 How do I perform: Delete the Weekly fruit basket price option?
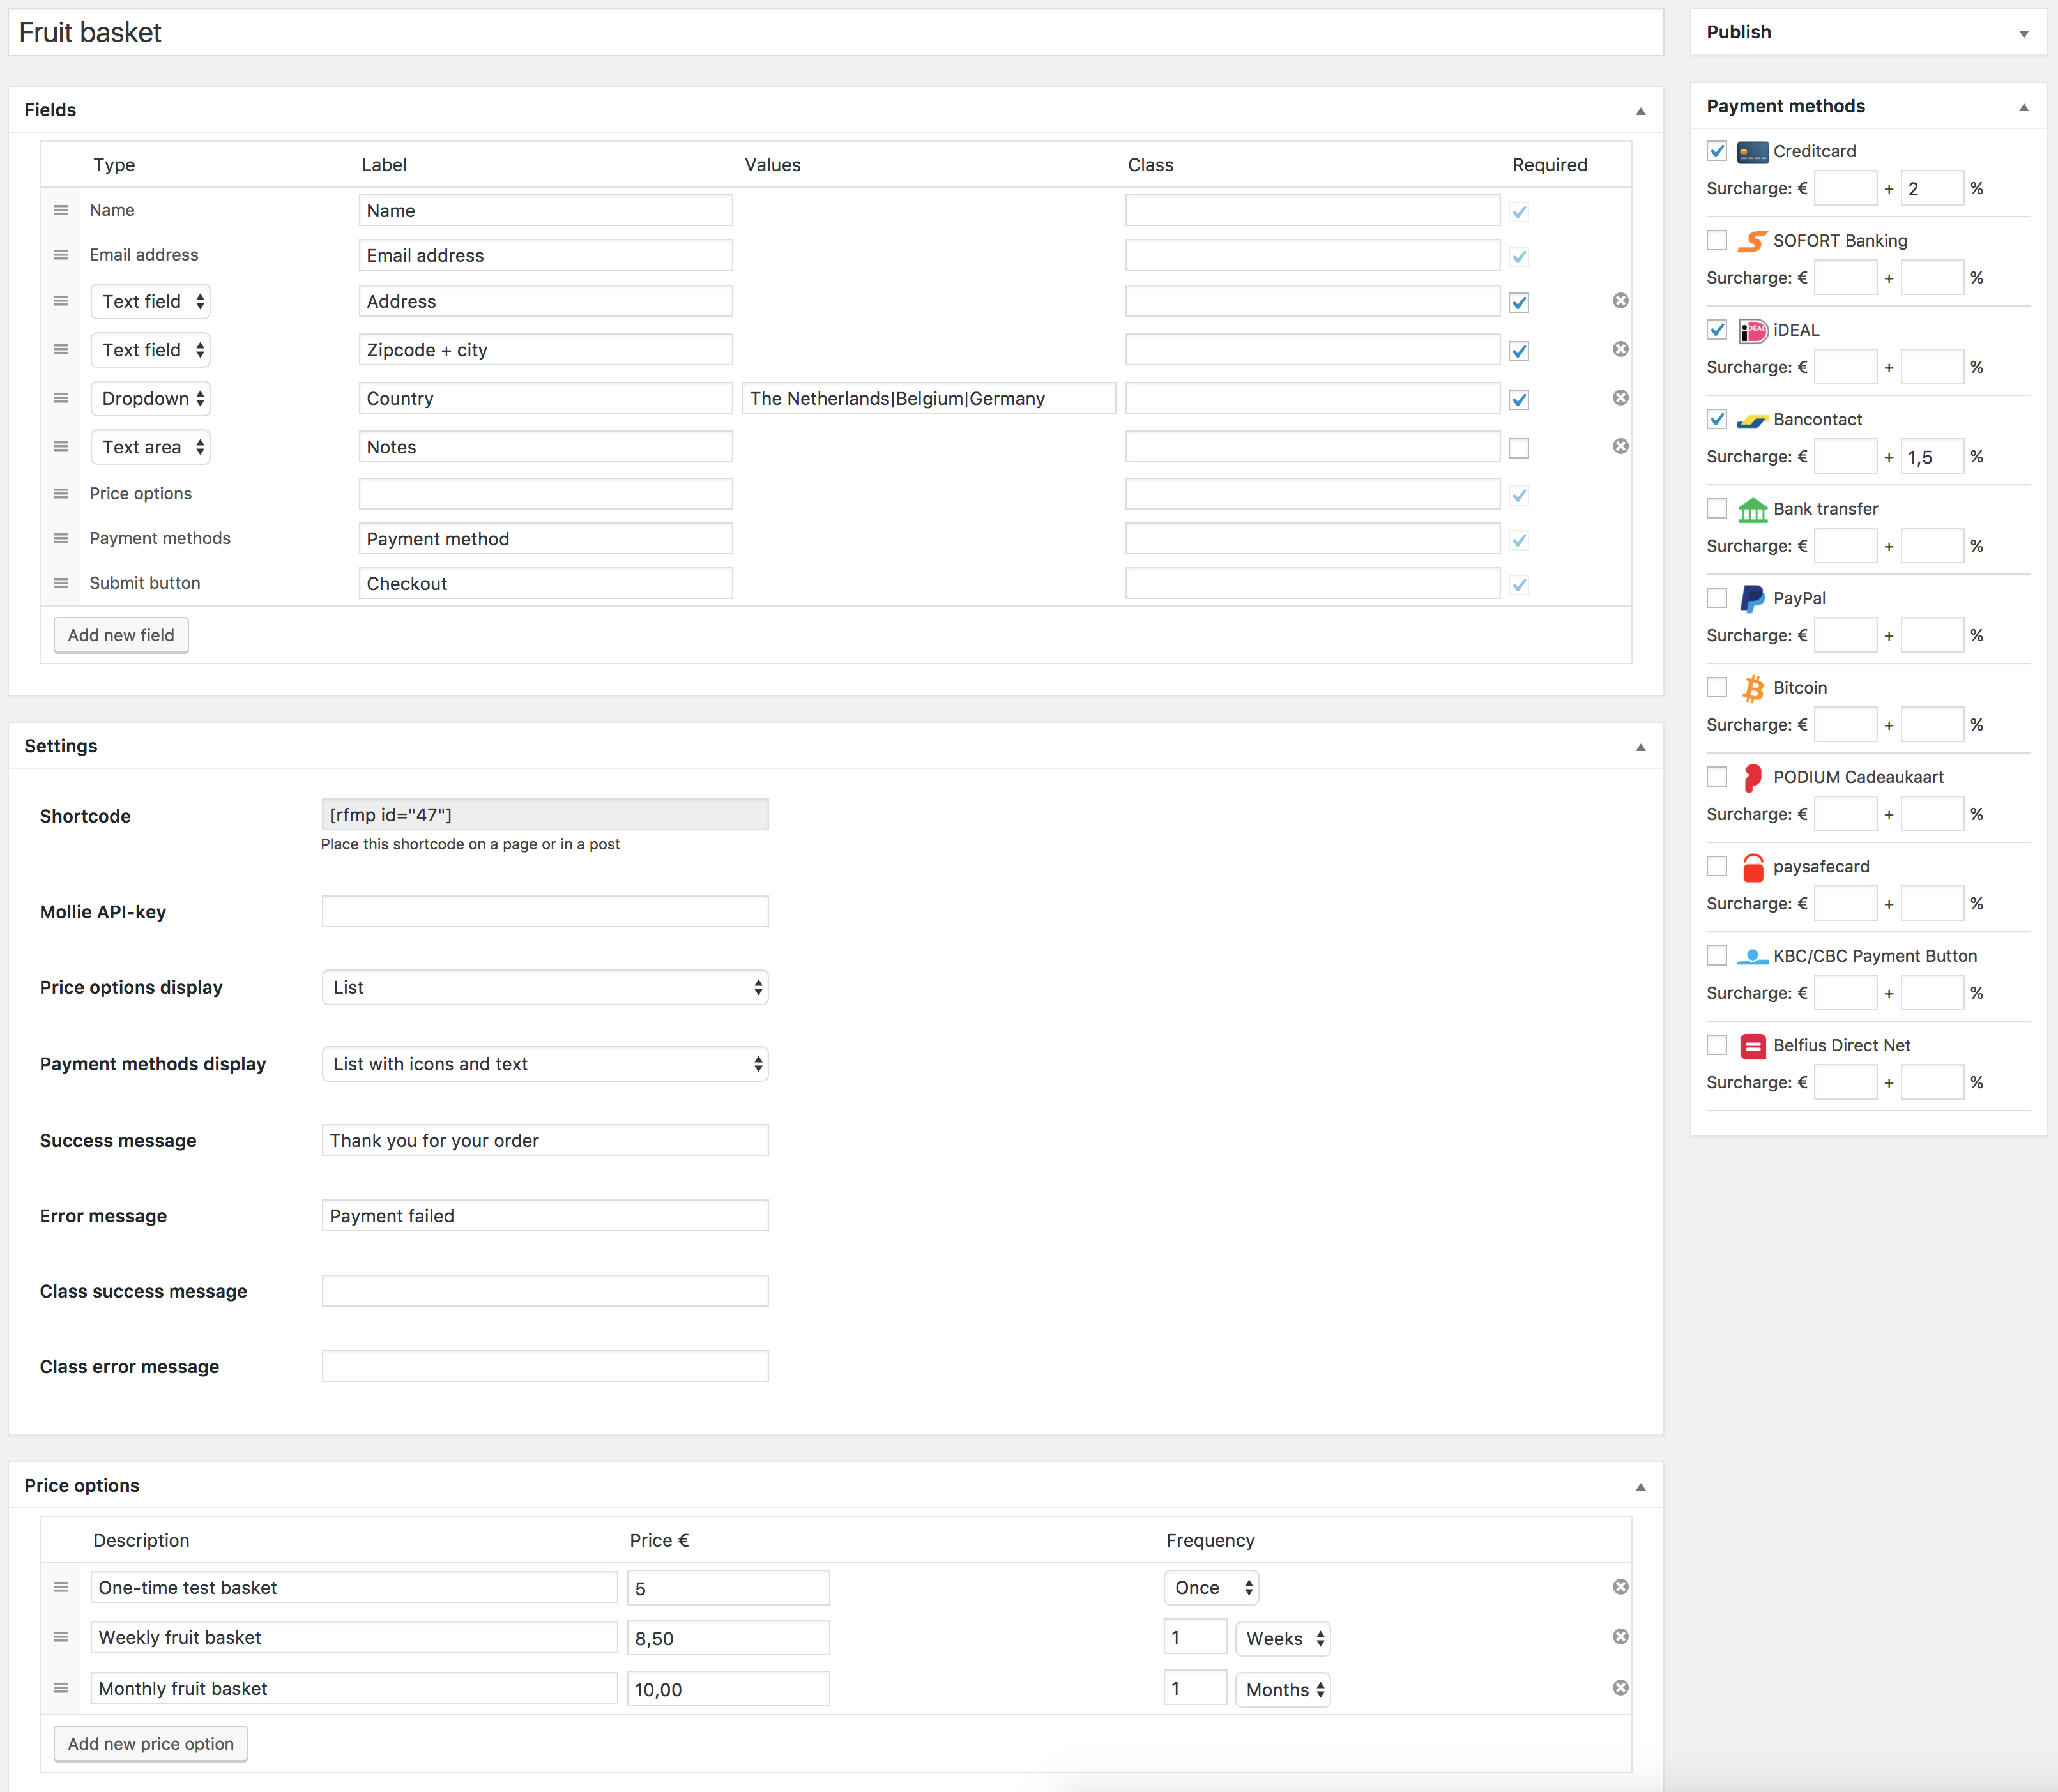[1621, 1637]
